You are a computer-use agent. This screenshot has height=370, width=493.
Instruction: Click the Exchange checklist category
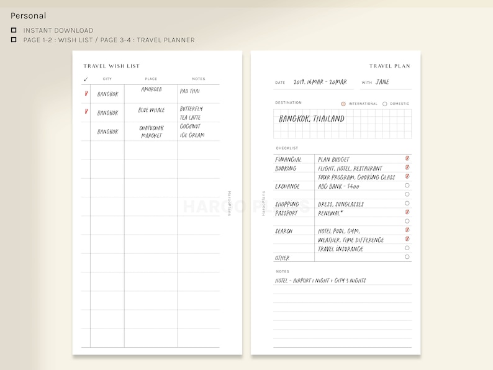287,186
